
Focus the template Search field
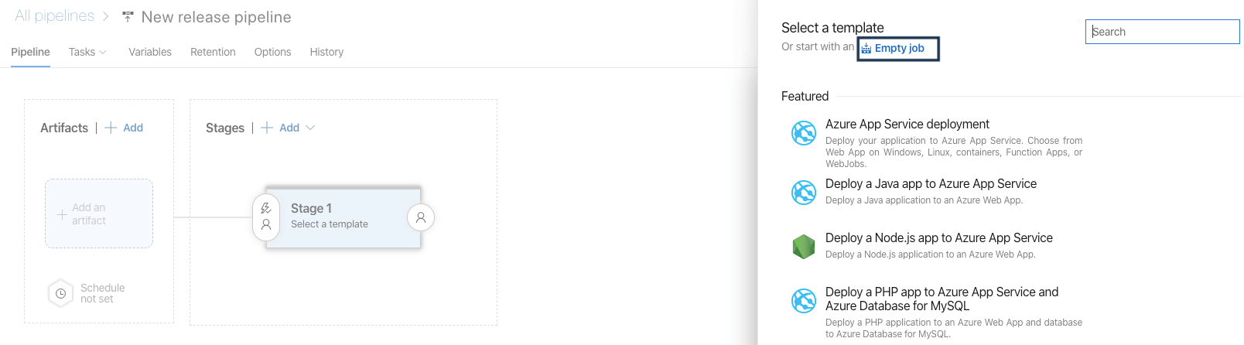pos(1162,32)
